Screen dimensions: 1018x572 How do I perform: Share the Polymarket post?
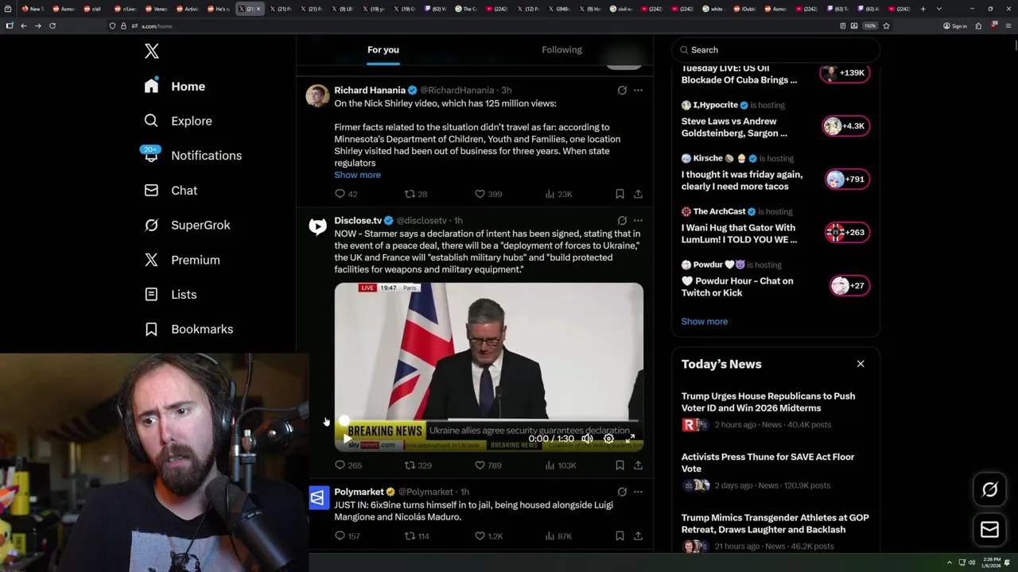(x=638, y=536)
